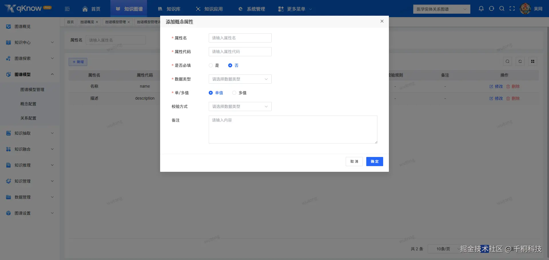Viewport: 549px width, 260px height.
Task: Open the 数据类型 dropdown
Action: click(x=240, y=79)
